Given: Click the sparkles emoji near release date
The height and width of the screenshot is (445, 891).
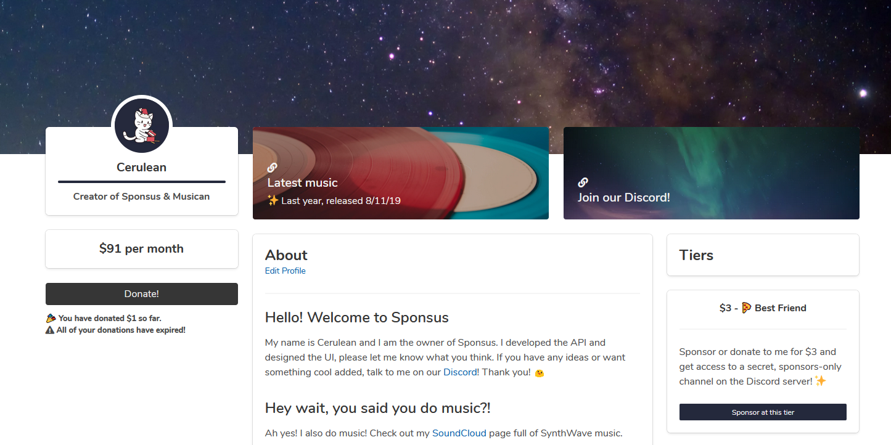Looking at the screenshot, I should tap(273, 200).
